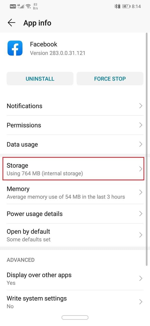This screenshot has width=150, height=326.
Task: Expand the Memory chevron arrow
Action: tap(141, 192)
